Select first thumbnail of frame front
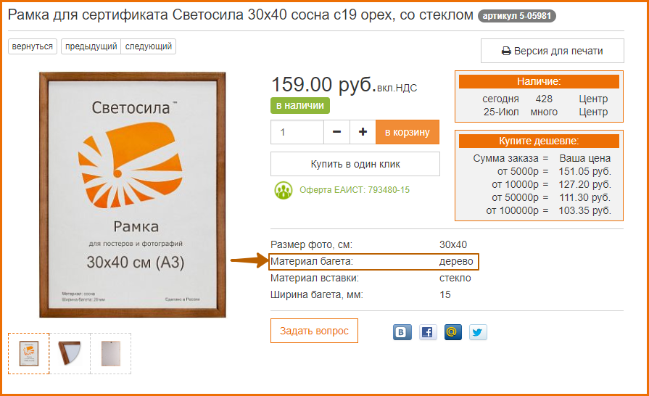The image size is (649, 396). [x=28, y=353]
